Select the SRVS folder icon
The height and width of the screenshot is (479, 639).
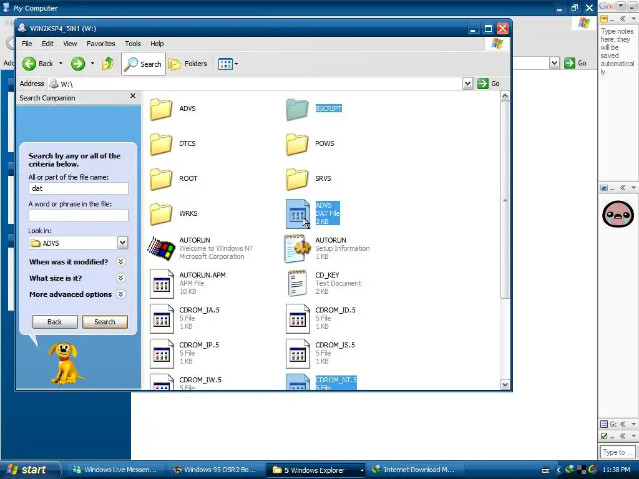(x=297, y=179)
